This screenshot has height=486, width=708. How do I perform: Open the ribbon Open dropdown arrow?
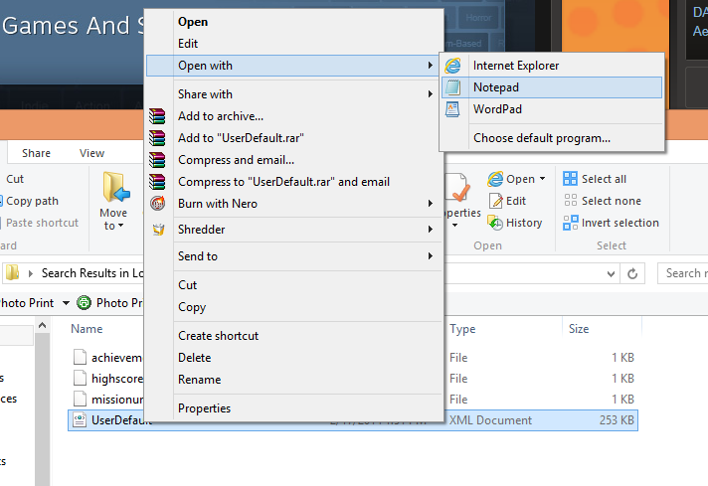click(542, 179)
